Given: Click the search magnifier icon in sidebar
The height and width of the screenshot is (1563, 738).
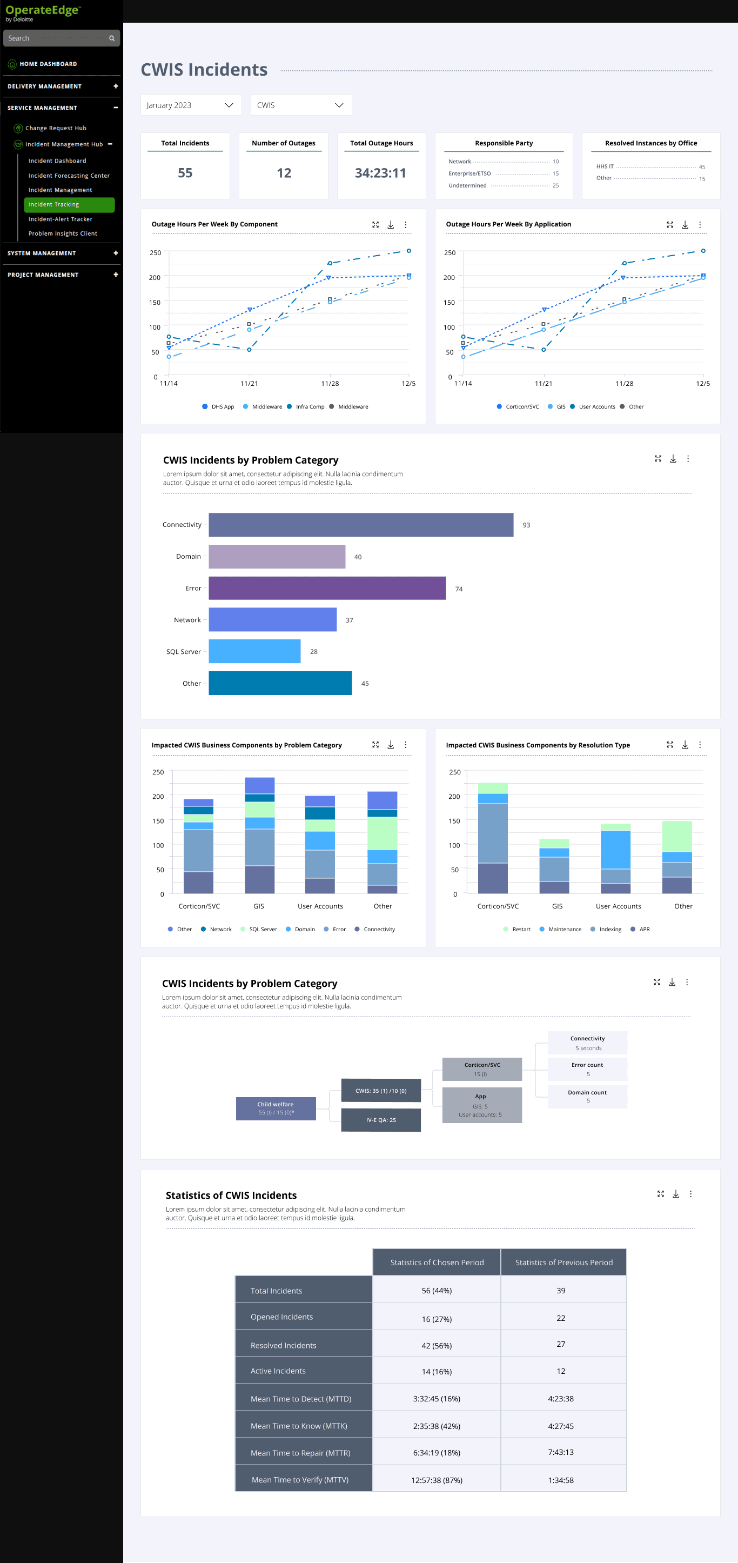Looking at the screenshot, I should point(112,38).
